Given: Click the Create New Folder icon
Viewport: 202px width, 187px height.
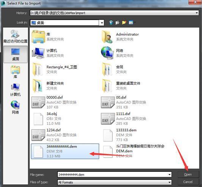Looking at the screenshot, I should pyautogui.click(x=124, y=23).
